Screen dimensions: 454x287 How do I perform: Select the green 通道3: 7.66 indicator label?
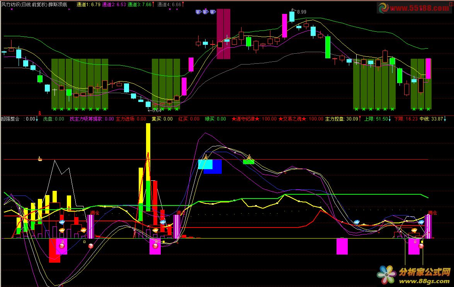tap(139, 4)
